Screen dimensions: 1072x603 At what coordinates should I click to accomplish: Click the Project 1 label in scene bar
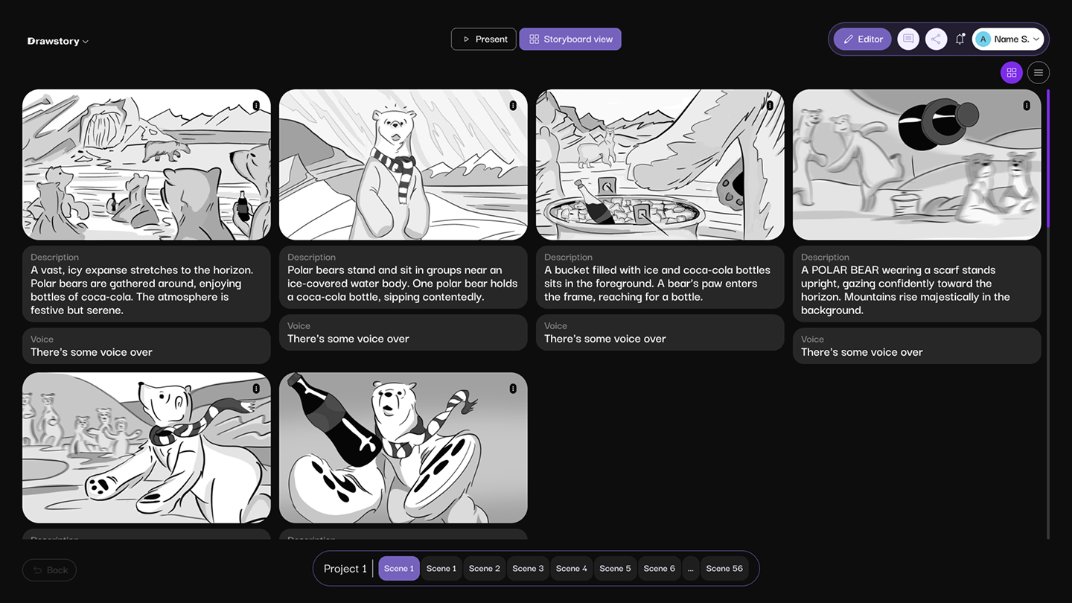pyautogui.click(x=345, y=569)
